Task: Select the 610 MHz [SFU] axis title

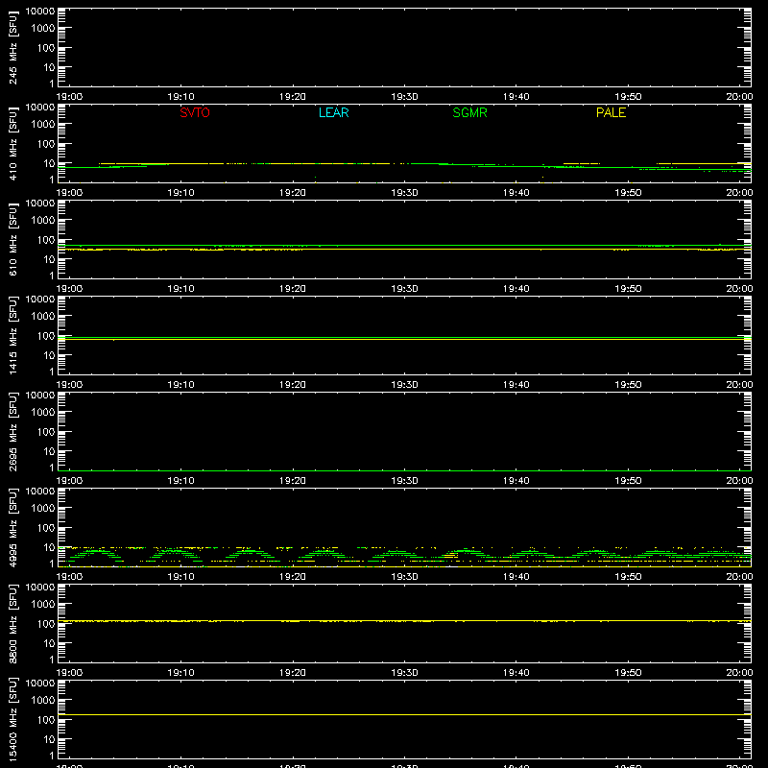Action: [12, 239]
